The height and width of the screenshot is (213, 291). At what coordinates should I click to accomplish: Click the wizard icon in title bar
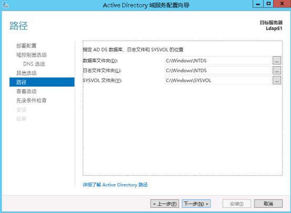click(6, 5)
